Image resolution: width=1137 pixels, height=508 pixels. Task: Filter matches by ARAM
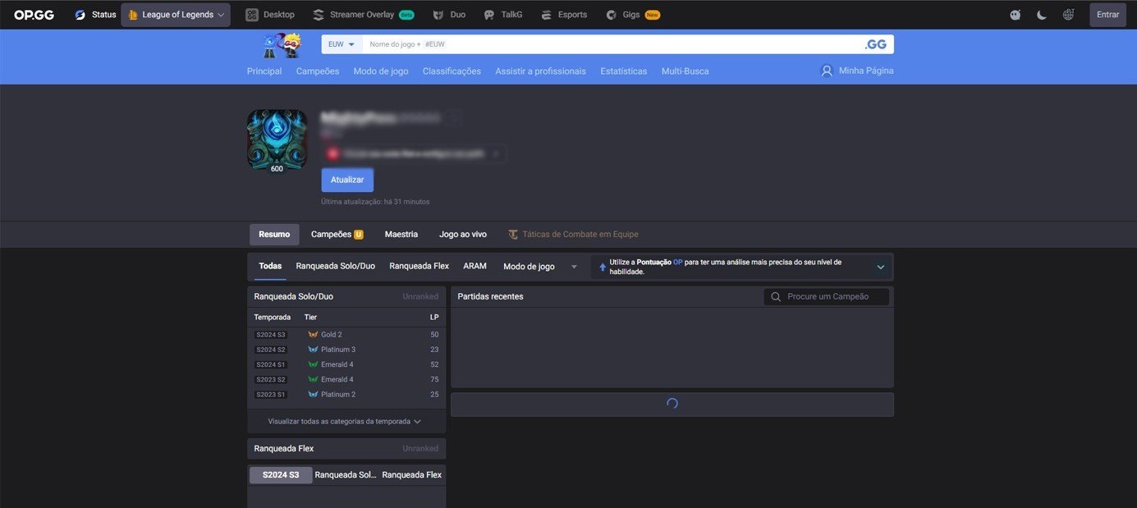point(475,267)
